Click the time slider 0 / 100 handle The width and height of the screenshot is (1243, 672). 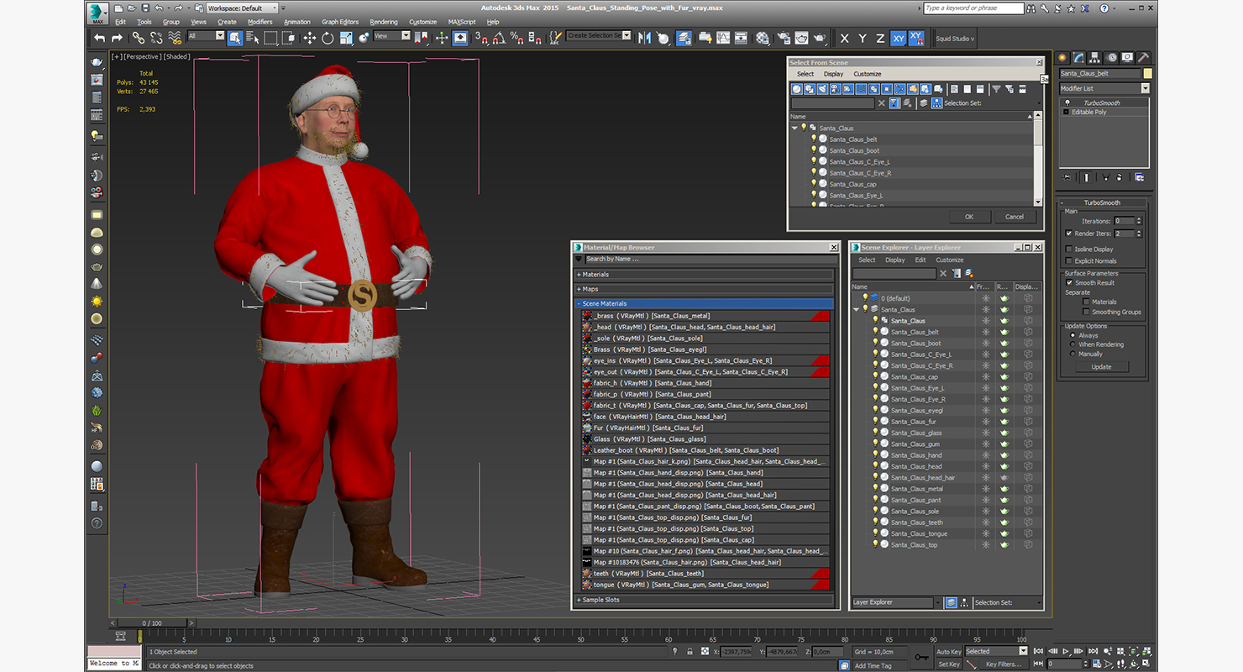click(152, 623)
